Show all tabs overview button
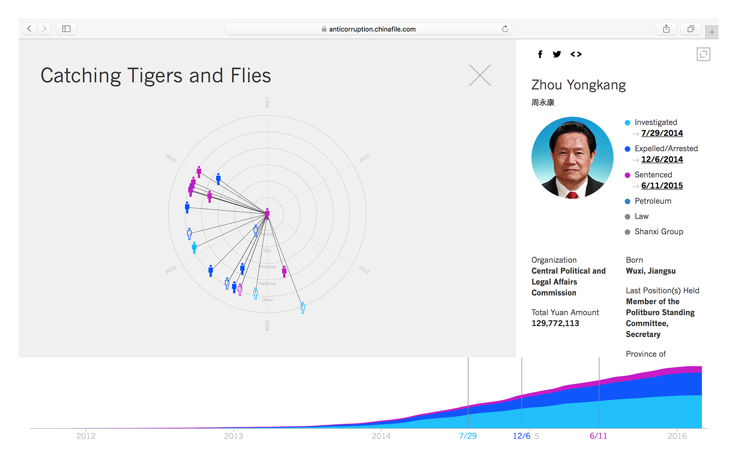737x474 pixels. coord(691,29)
